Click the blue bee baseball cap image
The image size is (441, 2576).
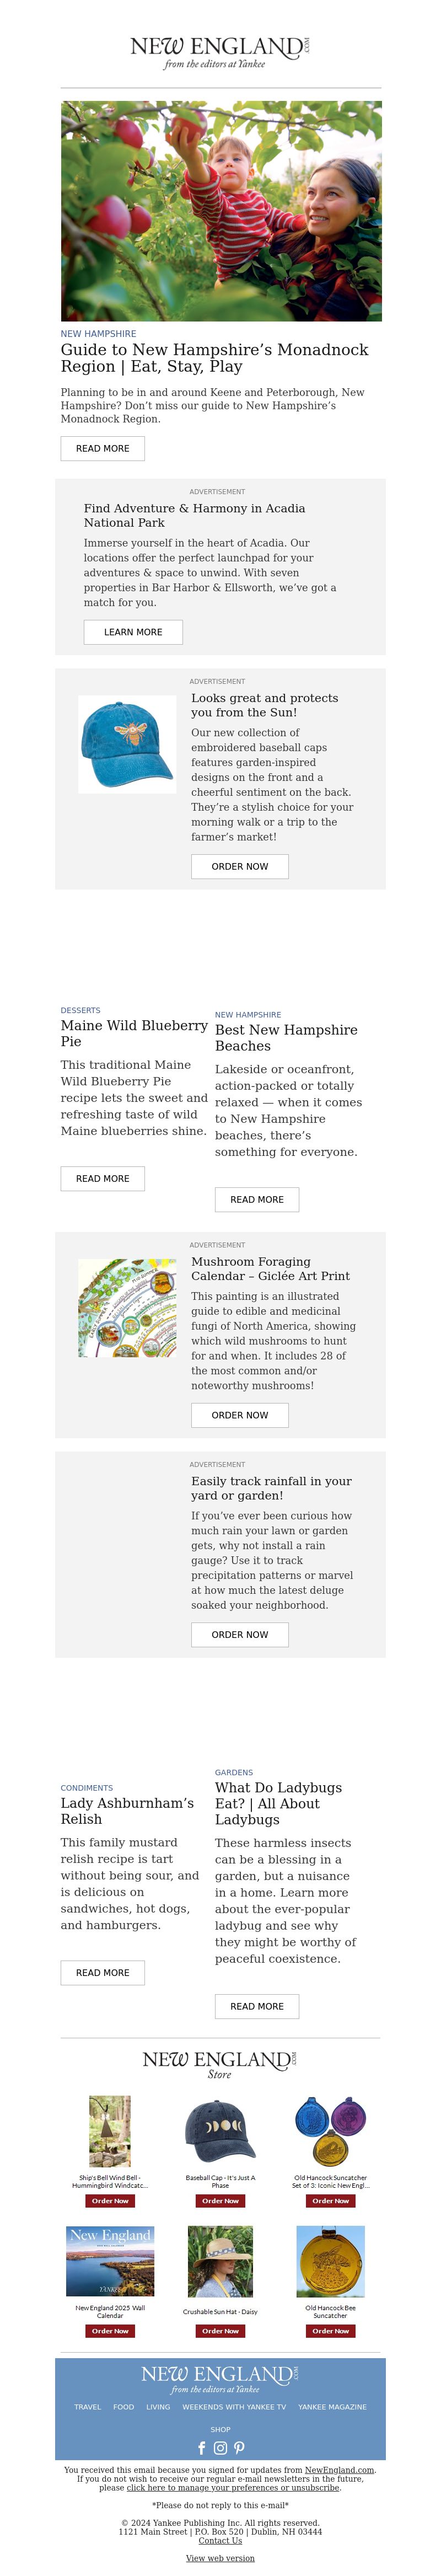[127, 744]
